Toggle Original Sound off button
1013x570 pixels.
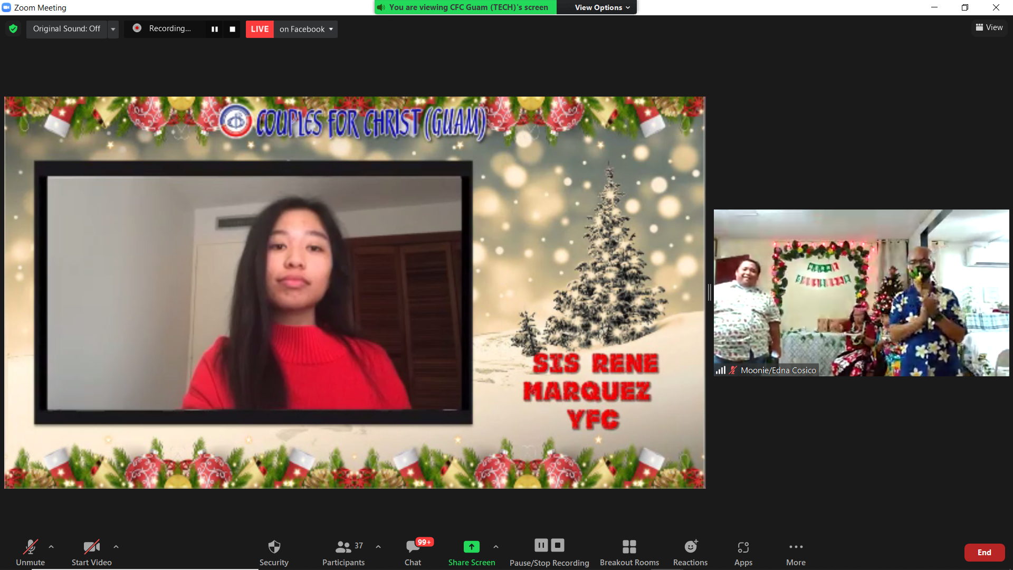coord(66,28)
